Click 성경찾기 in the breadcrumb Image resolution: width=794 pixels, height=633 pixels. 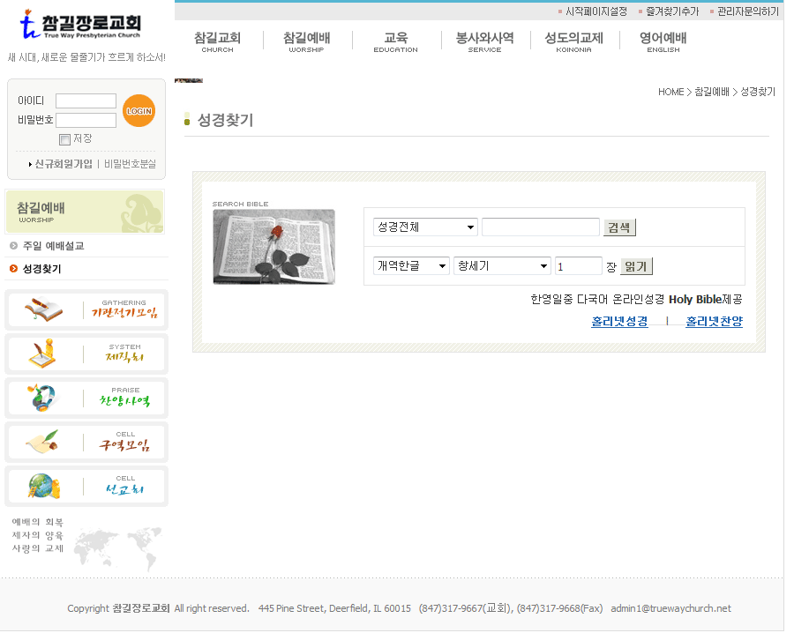pyautogui.click(x=758, y=92)
